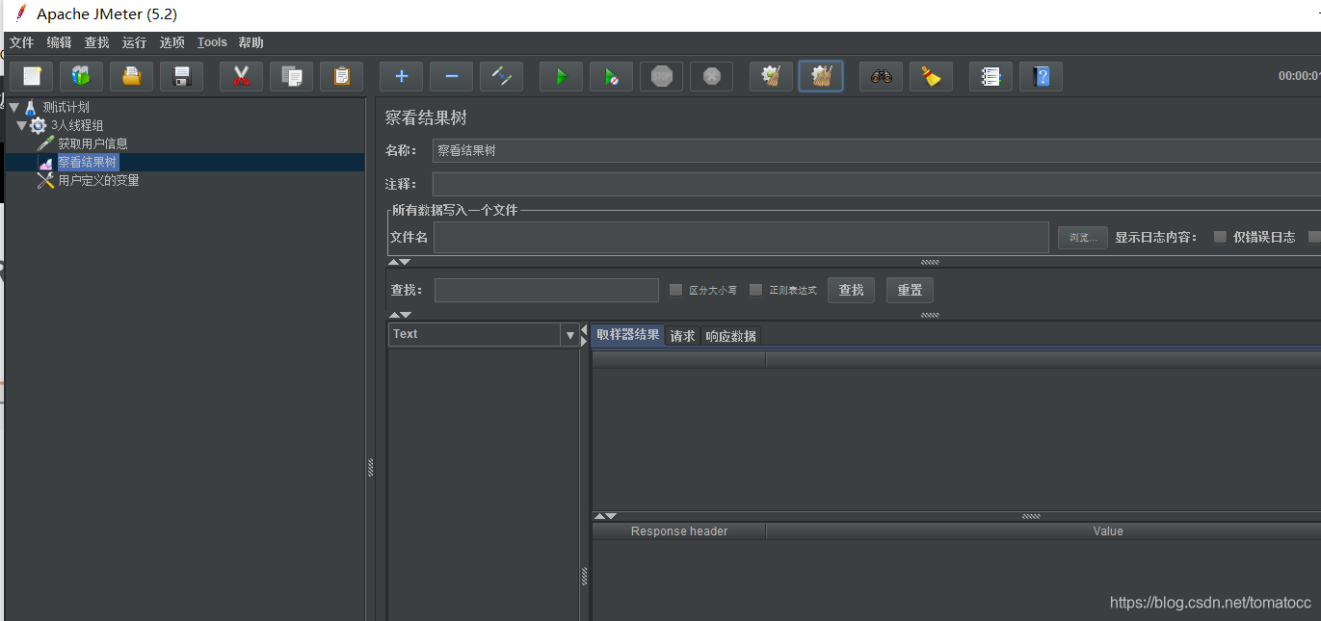Save the test plan with the floppy icon
Screen dimensions: 1321x621
(182, 76)
